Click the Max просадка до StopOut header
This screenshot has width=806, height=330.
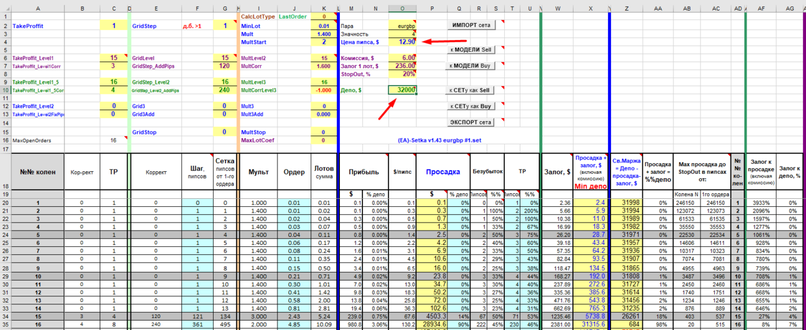coord(701,171)
